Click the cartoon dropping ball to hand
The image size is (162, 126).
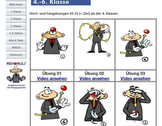(x=136, y=105)
